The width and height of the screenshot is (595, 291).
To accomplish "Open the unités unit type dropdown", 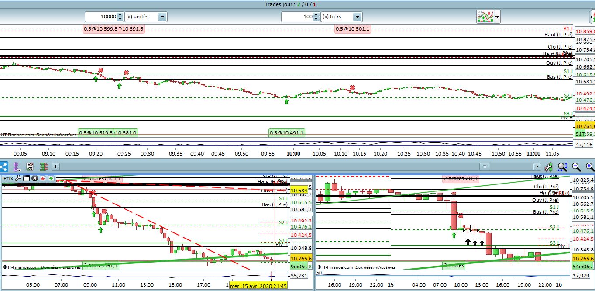I will point(162,17).
